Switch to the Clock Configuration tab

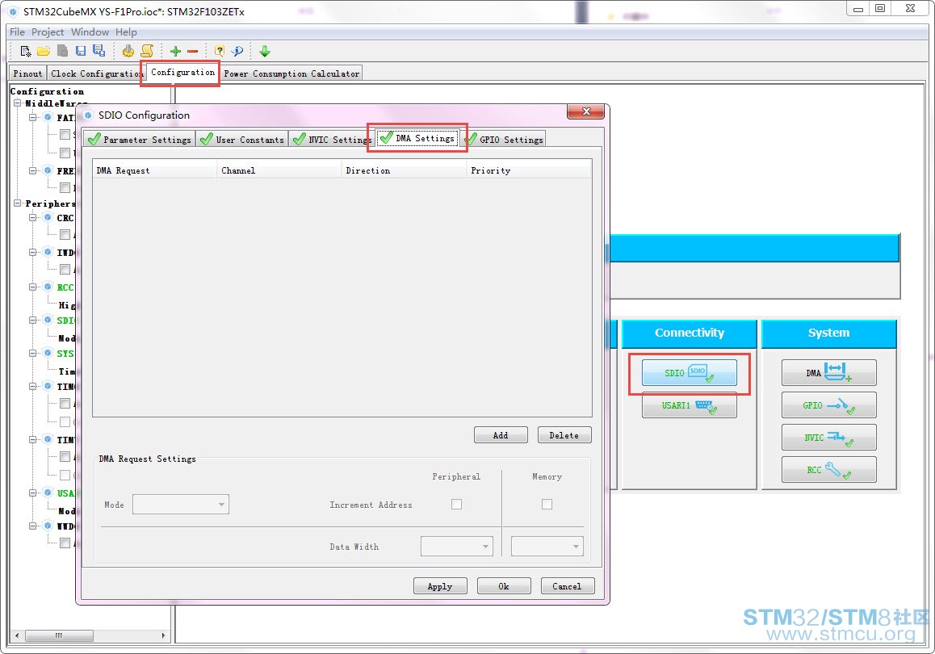click(x=95, y=73)
